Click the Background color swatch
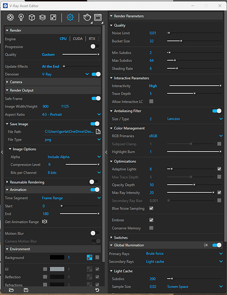Image resolution: width=227 pixels, height=295 pixels. click(57, 257)
